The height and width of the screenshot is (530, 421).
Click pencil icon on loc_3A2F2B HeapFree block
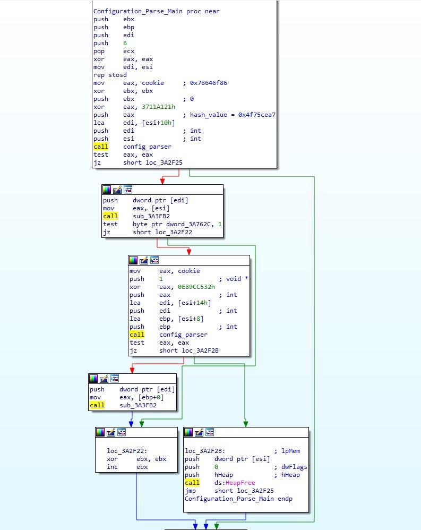pyautogui.click(x=198, y=432)
